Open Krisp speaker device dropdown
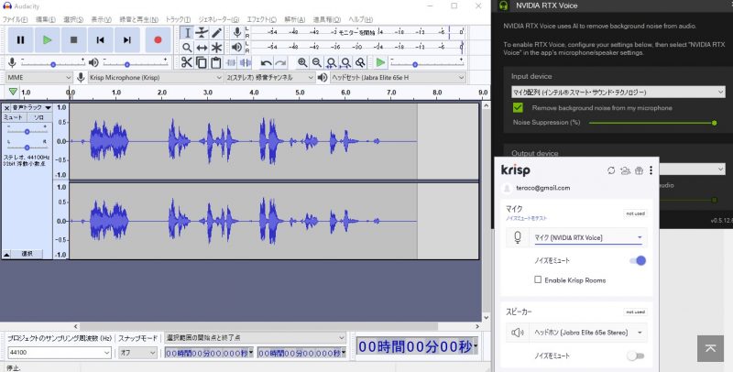Image resolution: width=733 pixels, height=372 pixels. point(588,333)
